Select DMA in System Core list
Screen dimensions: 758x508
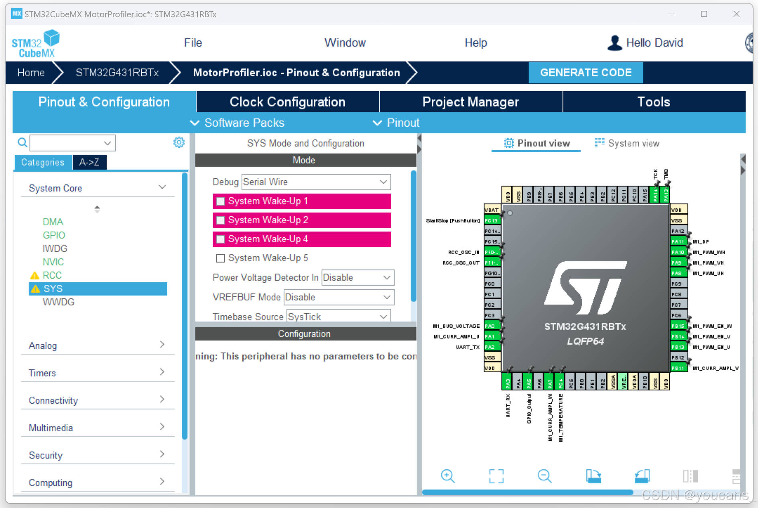coord(53,222)
